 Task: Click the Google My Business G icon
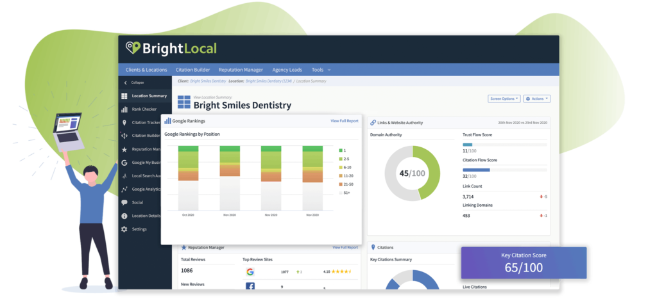pos(124,163)
